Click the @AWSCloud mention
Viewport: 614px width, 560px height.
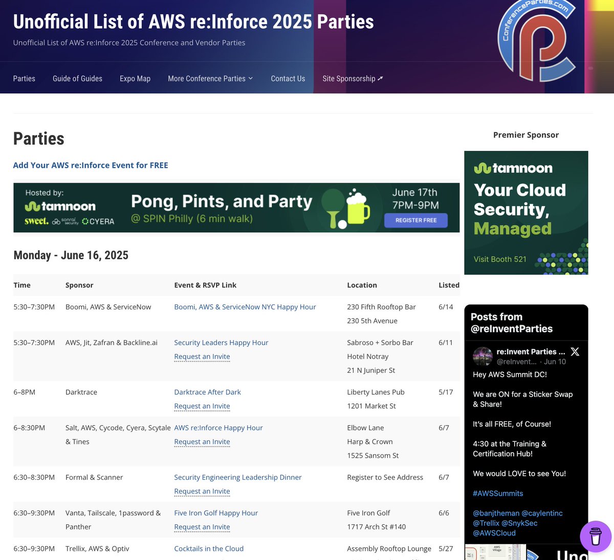494,533
